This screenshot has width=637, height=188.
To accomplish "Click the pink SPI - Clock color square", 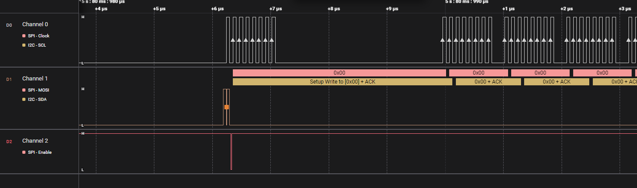I will pos(24,36).
